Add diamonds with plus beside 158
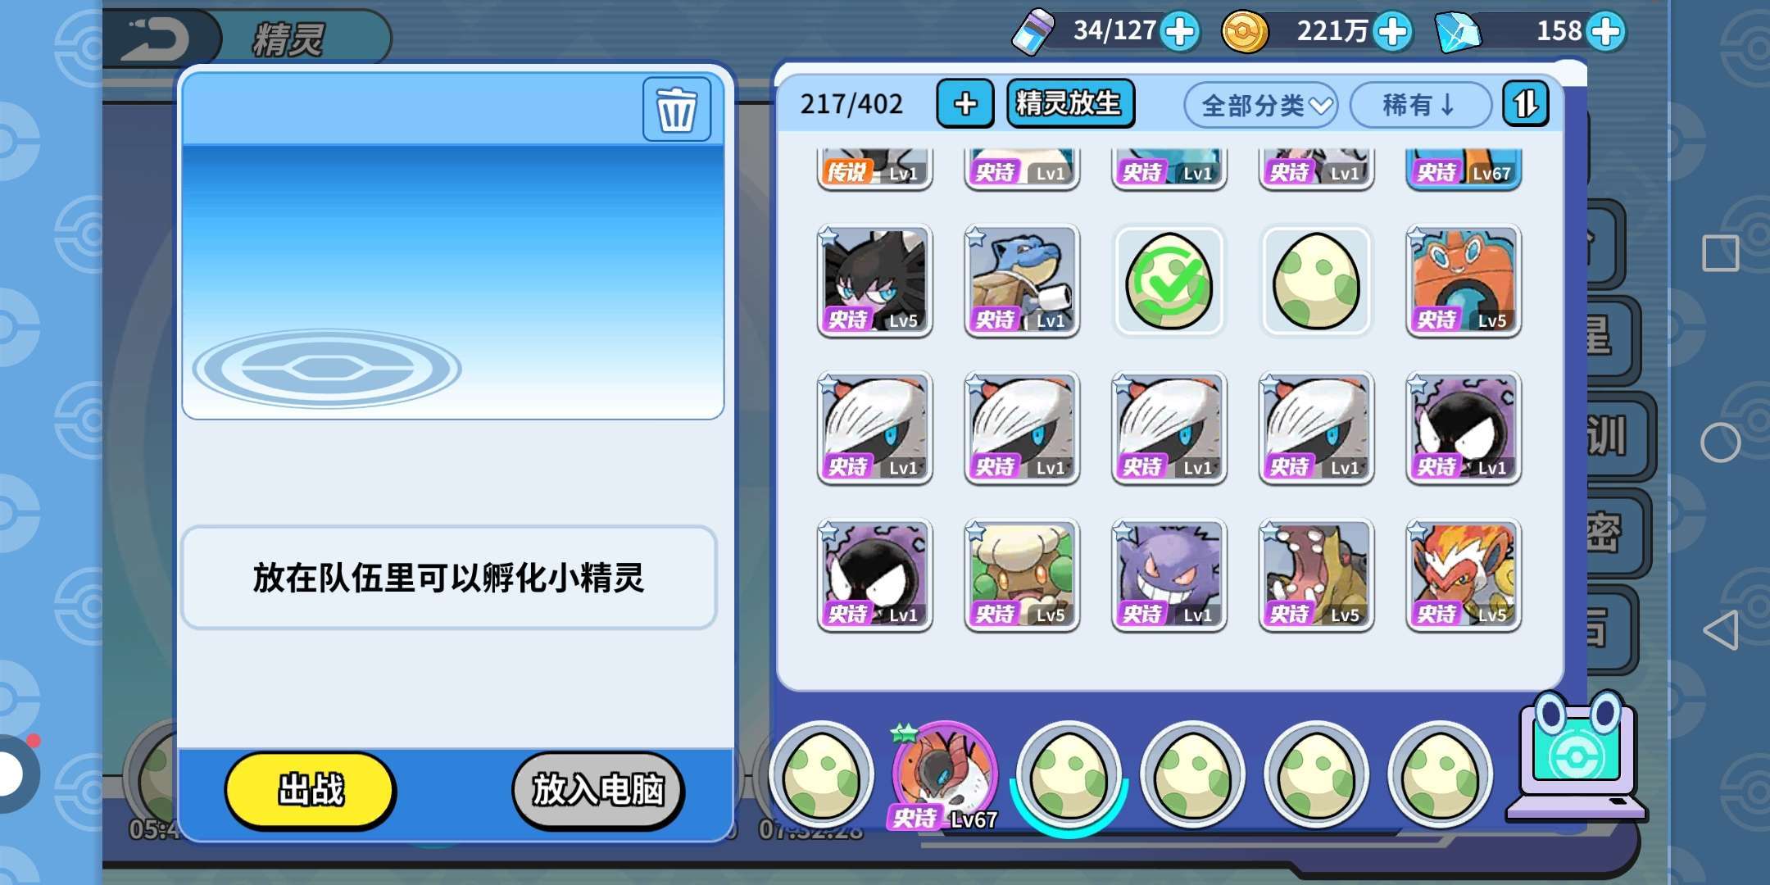 point(1605,32)
